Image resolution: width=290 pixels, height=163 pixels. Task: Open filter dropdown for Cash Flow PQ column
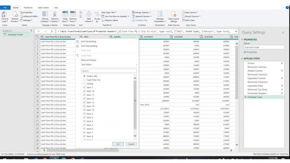pyautogui.click(x=77, y=37)
